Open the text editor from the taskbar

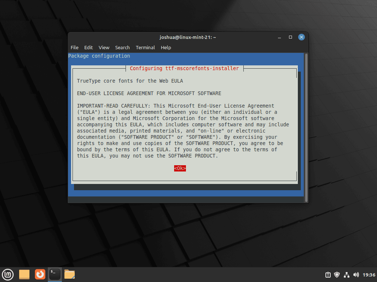click(24, 274)
